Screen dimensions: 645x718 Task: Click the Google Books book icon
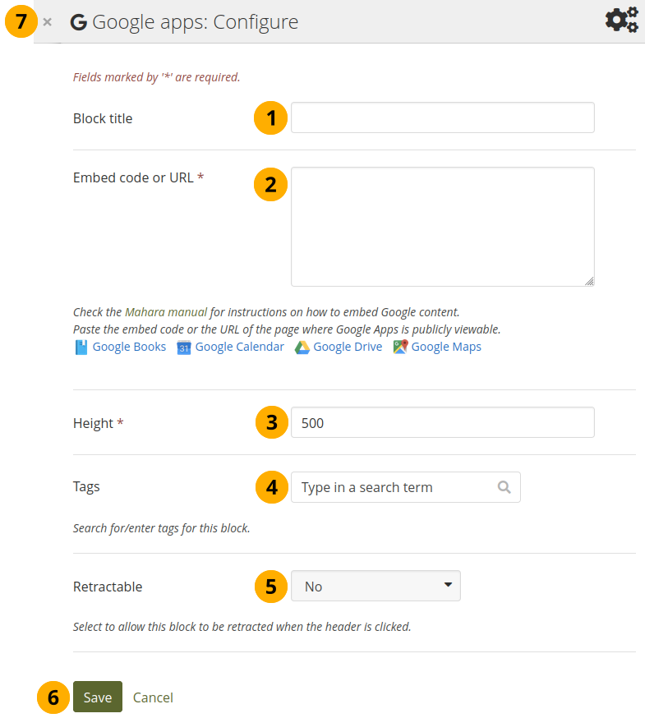coord(81,347)
